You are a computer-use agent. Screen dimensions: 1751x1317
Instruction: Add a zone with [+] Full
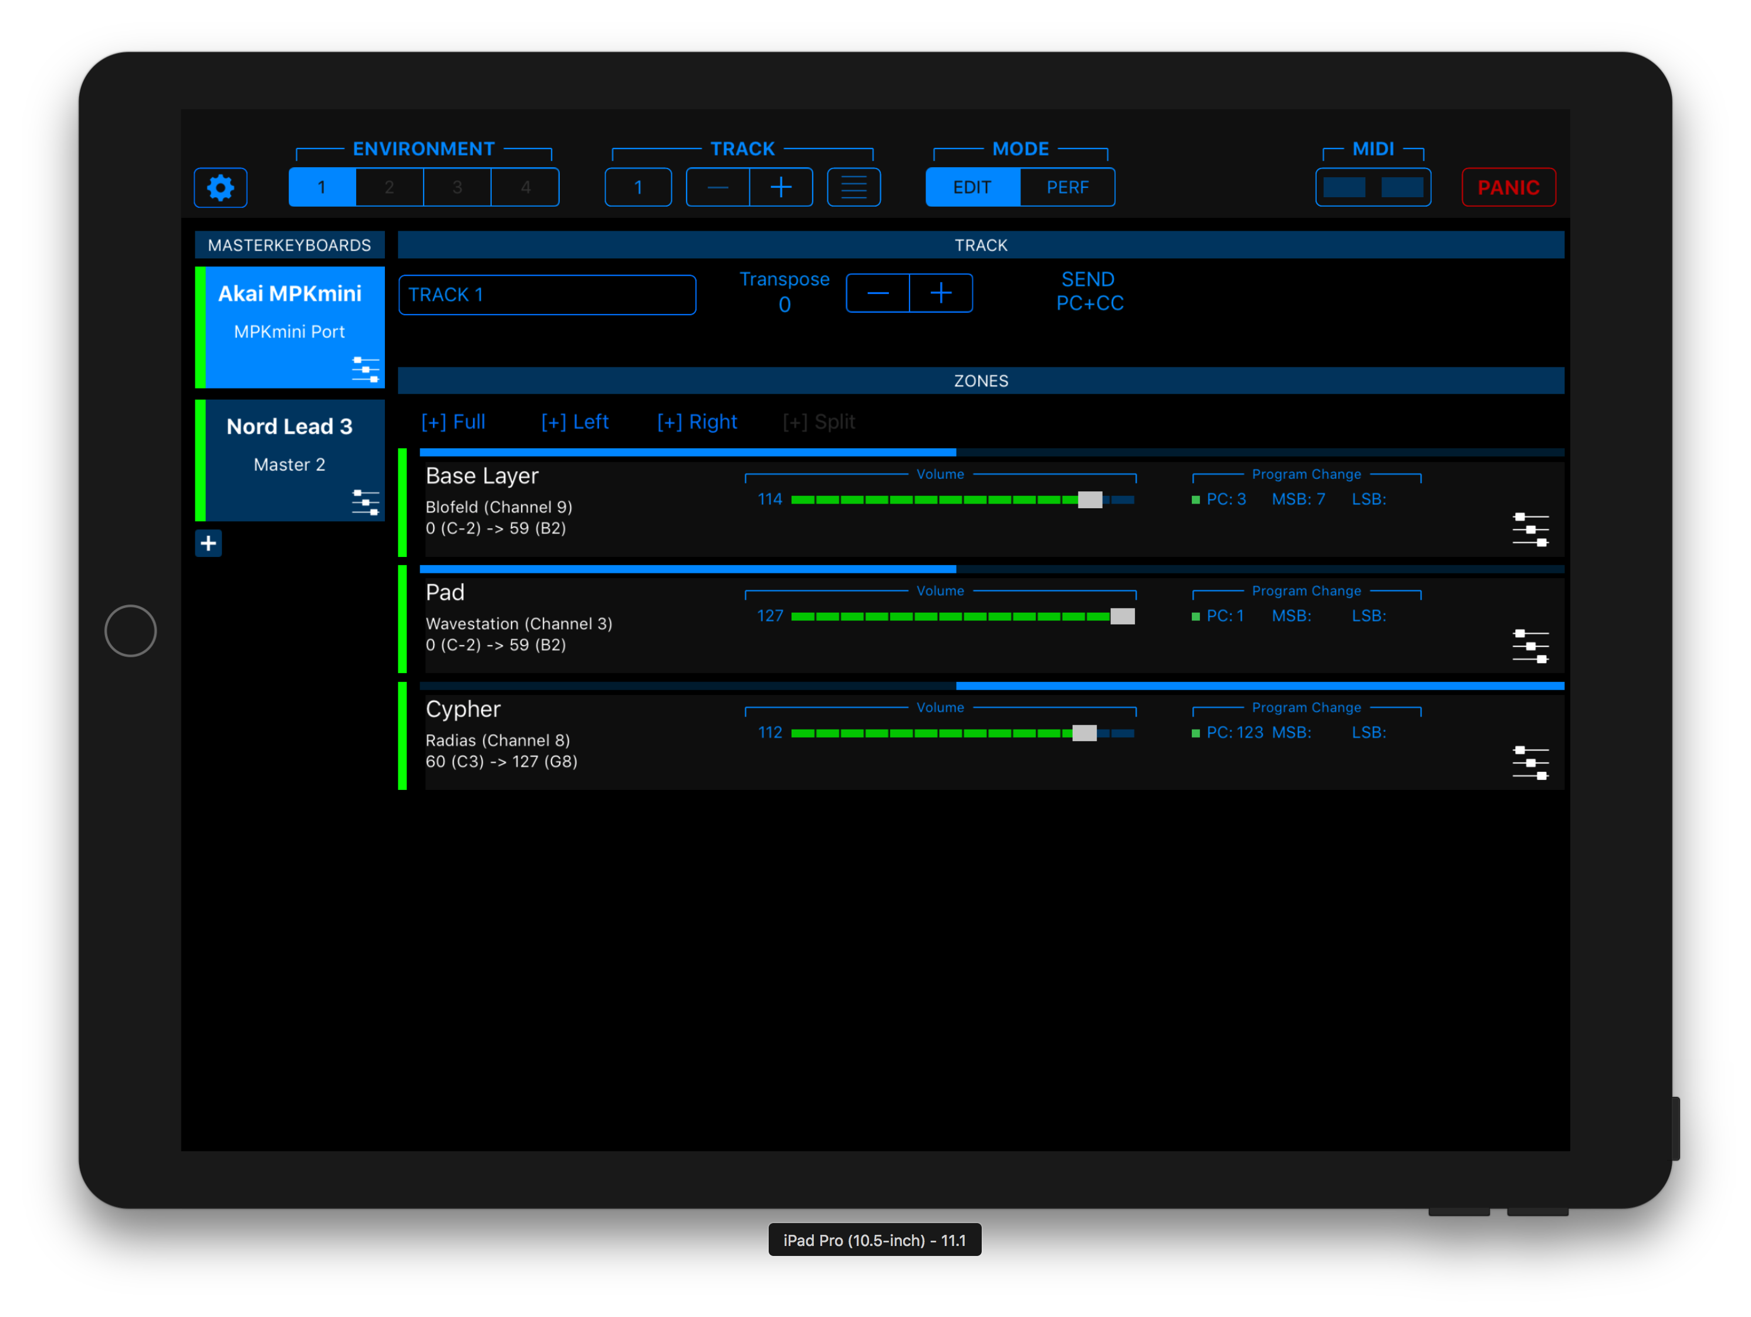click(x=453, y=422)
